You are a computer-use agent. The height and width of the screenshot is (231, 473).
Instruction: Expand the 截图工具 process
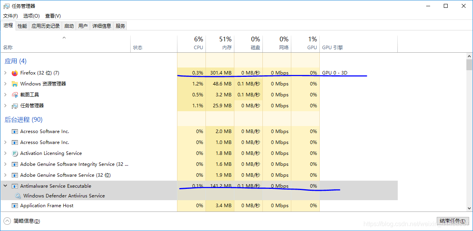[5, 95]
